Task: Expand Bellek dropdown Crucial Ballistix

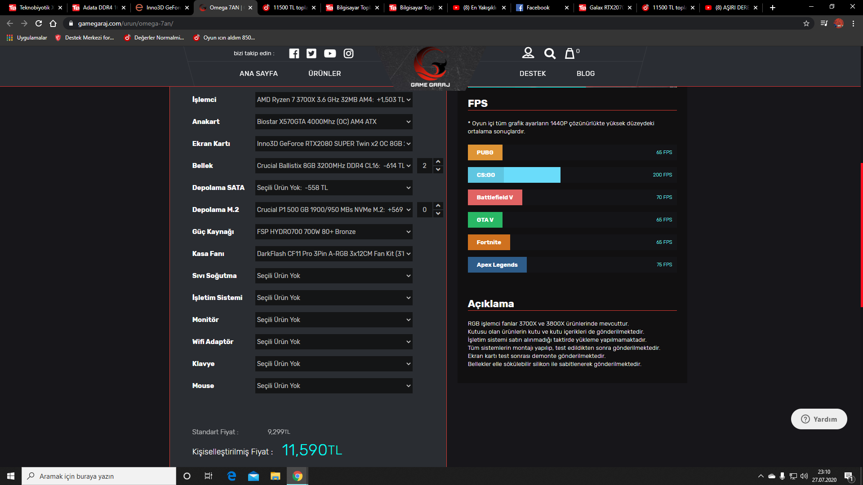Action: coord(334,166)
